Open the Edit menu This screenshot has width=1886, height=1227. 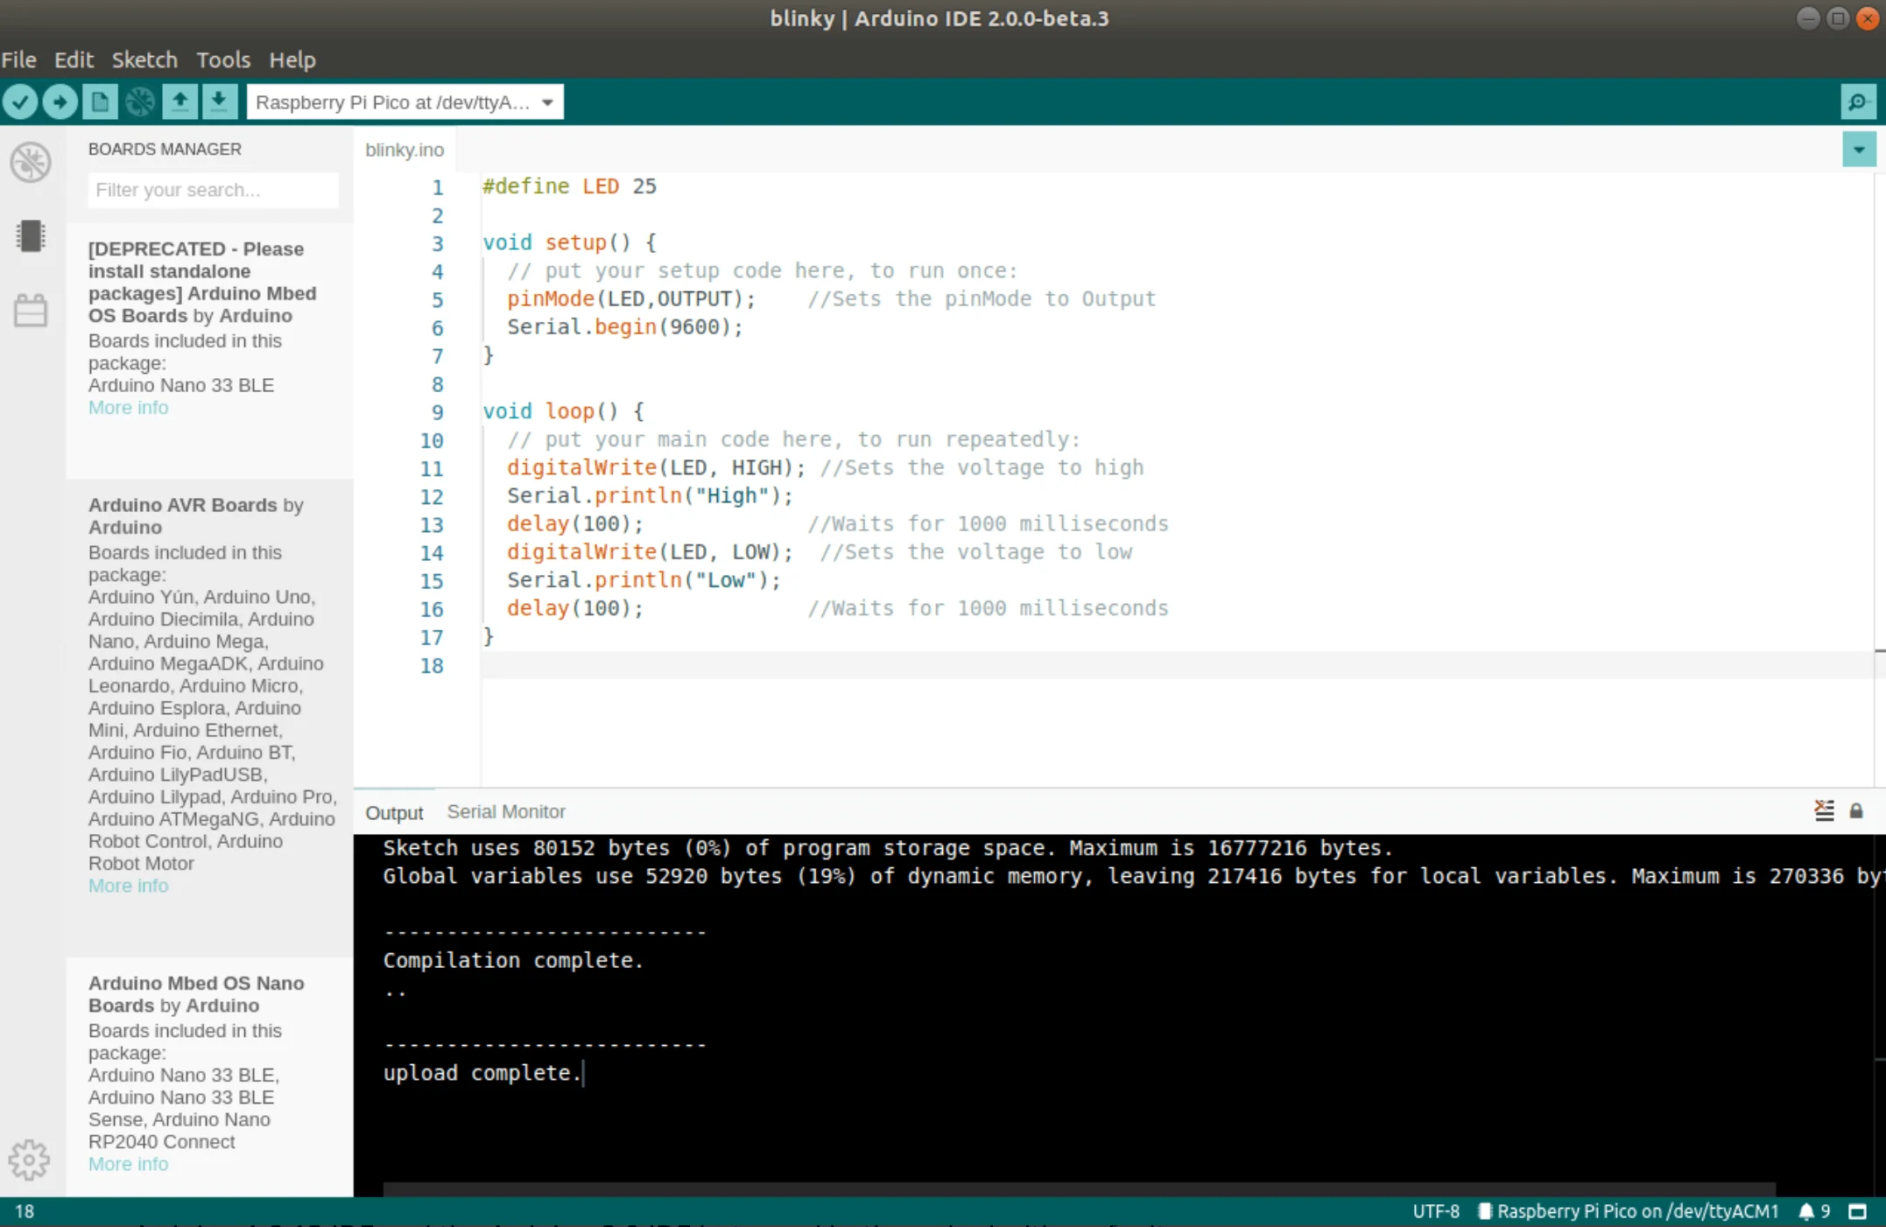coord(74,60)
